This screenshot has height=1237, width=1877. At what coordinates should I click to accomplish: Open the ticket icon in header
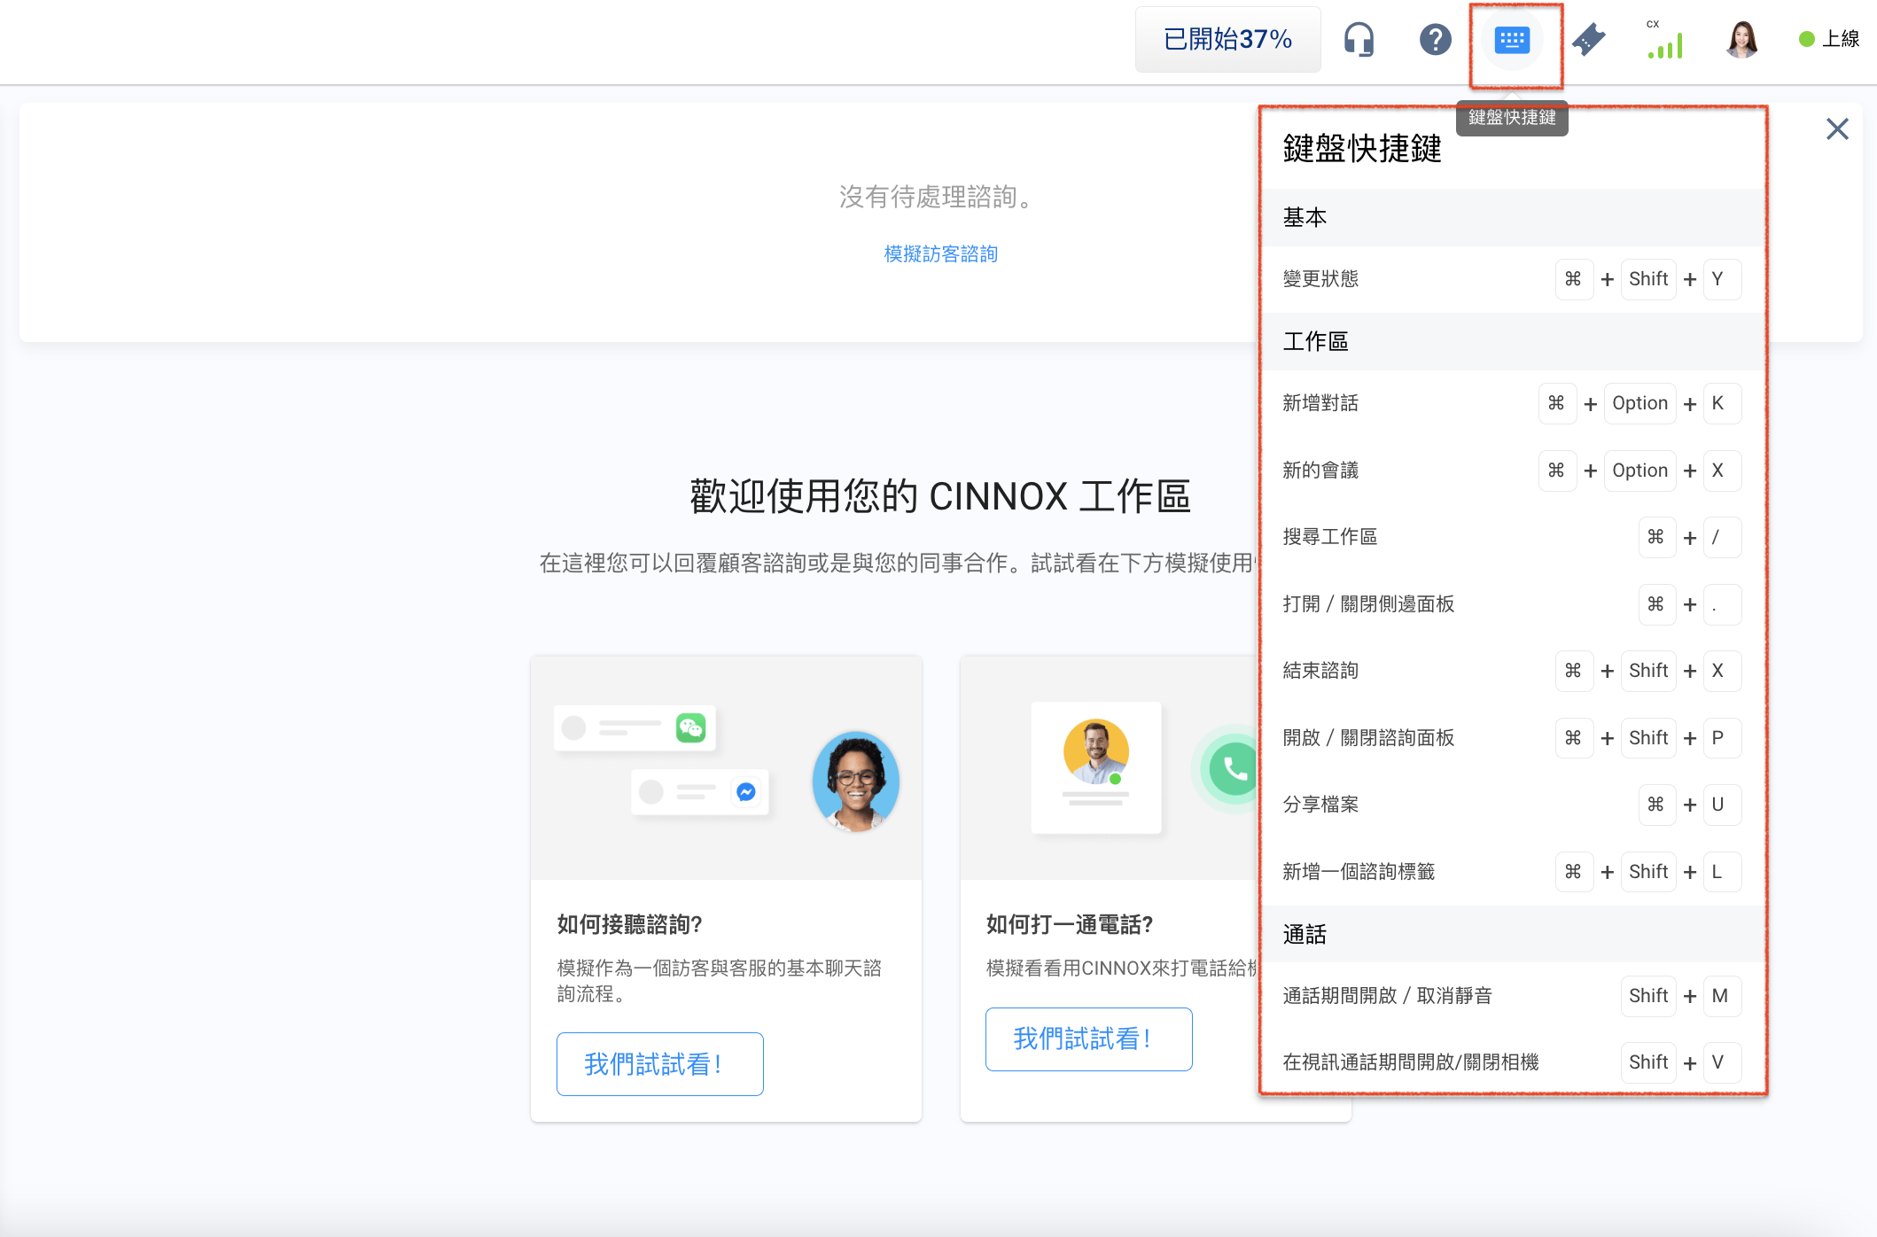1589,40
